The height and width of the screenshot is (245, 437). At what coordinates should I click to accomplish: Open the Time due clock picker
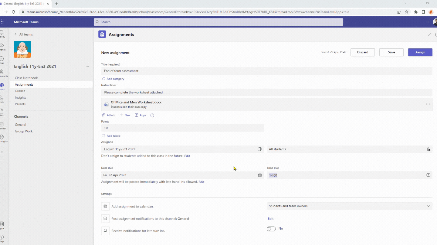429,175
